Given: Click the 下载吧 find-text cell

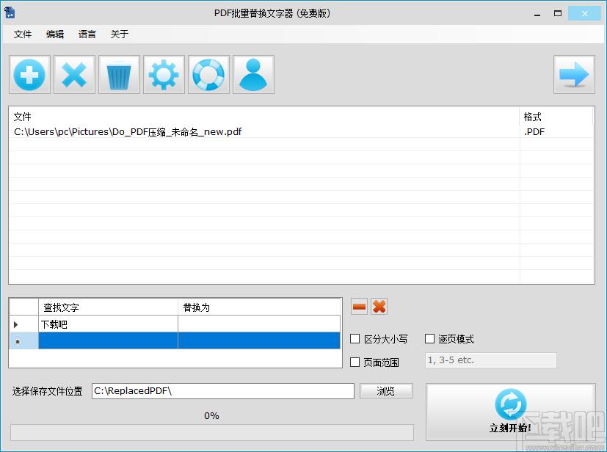Looking at the screenshot, I should 108,324.
